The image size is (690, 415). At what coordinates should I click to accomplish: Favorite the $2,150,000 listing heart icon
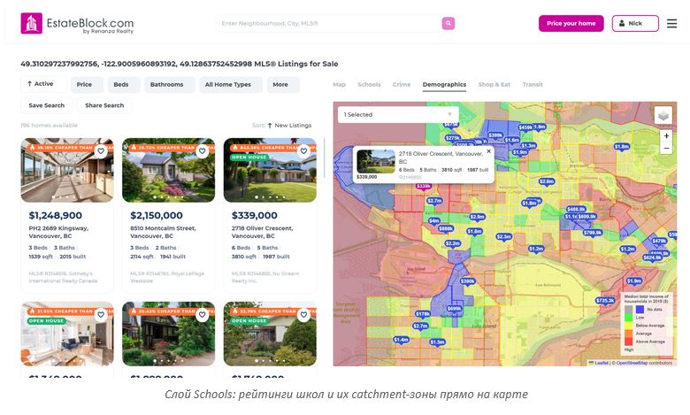click(202, 151)
